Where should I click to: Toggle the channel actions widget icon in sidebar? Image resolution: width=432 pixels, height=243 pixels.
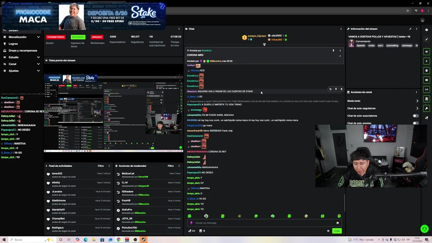point(427,99)
